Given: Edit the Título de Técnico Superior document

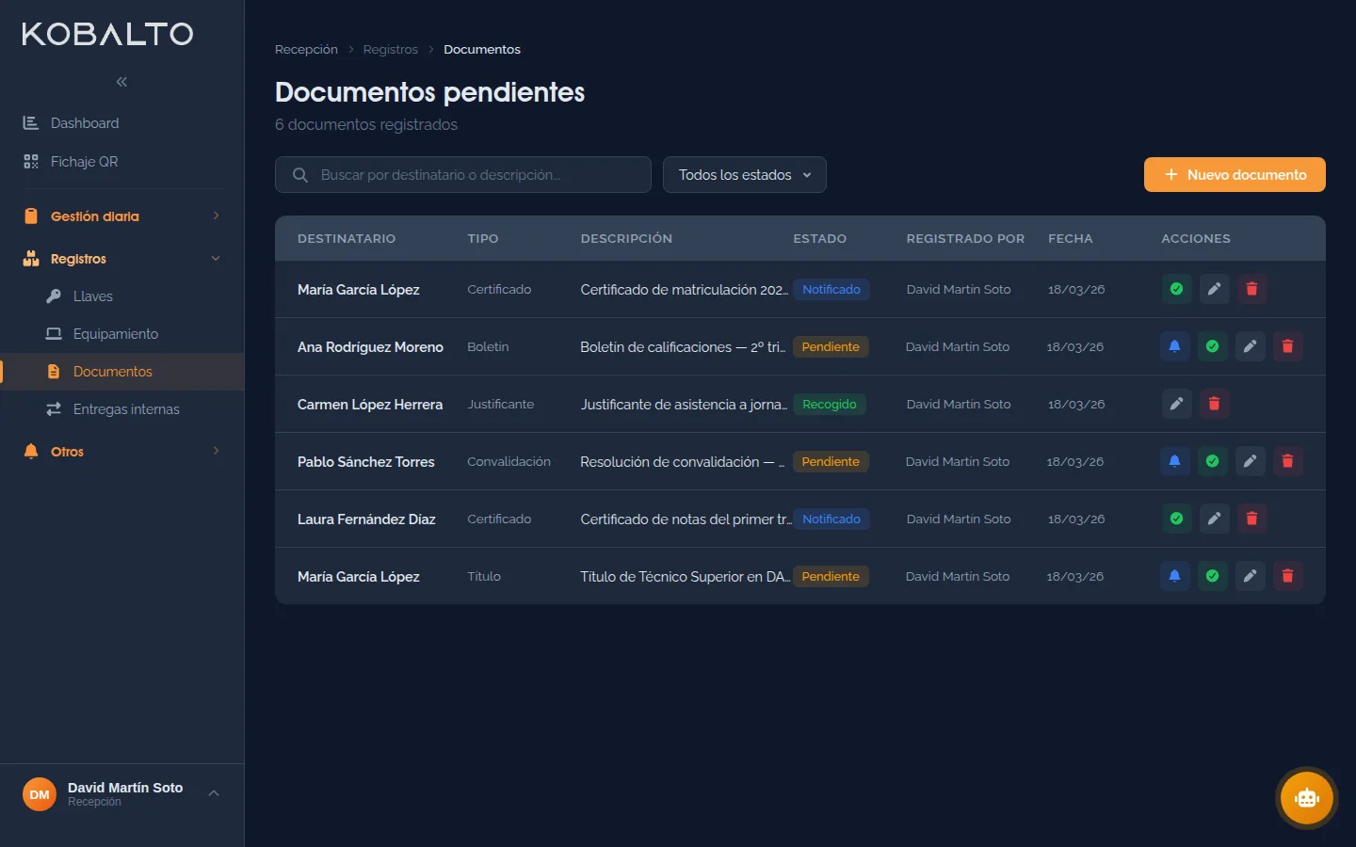Looking at the screenshot, I should point(1250,576).
